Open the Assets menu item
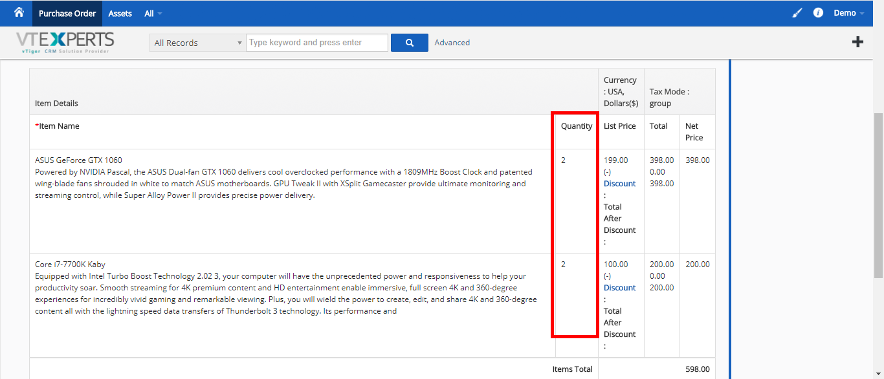The image size is (884, 379). tap(120, 14)
